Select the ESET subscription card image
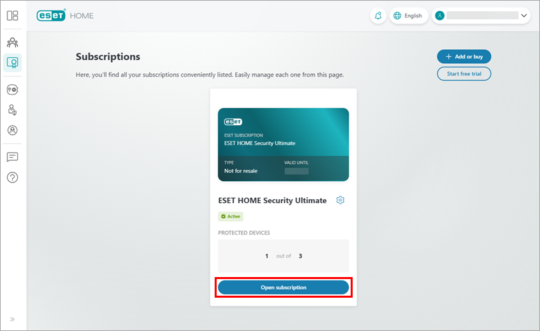The width and height of the screenshot is (540, 331). click(x=283, y=145)
